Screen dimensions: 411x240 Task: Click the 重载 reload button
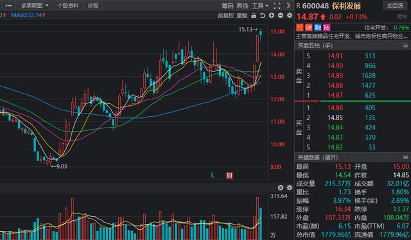(242, 15)
